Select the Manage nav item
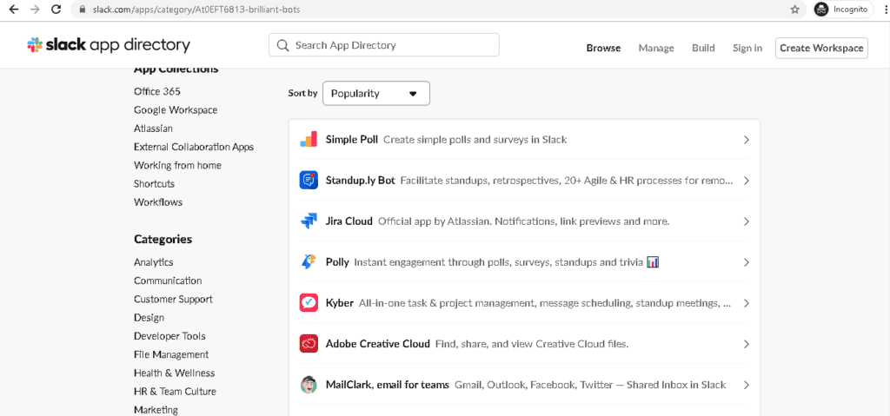This screenshot has height=416, width=890. coord(656,49)
